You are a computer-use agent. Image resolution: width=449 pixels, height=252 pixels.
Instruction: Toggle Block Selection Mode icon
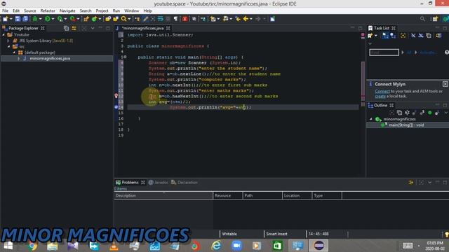click(168, 19)
